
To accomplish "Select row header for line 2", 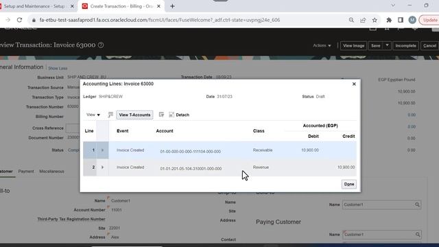I will pyautogui.click(x=90, y=167).
